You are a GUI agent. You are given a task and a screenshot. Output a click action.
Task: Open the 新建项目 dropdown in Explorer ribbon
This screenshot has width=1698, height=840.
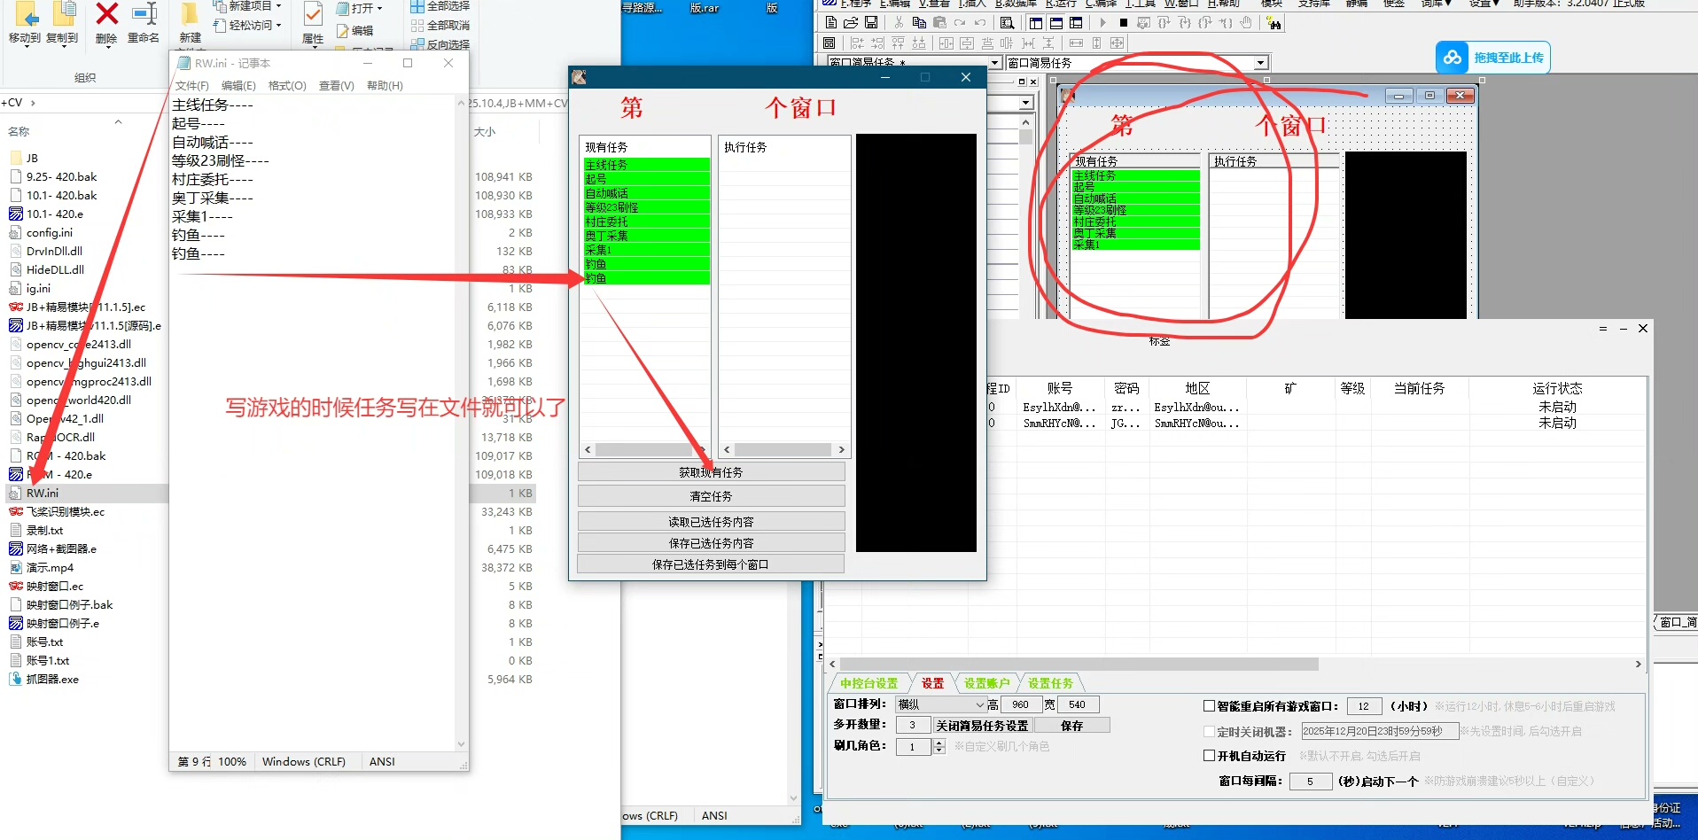tap(278, 6)
